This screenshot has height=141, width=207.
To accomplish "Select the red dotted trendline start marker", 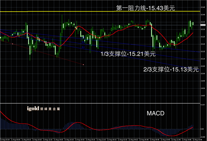I will pyautogui.click(x=12, y=44).
